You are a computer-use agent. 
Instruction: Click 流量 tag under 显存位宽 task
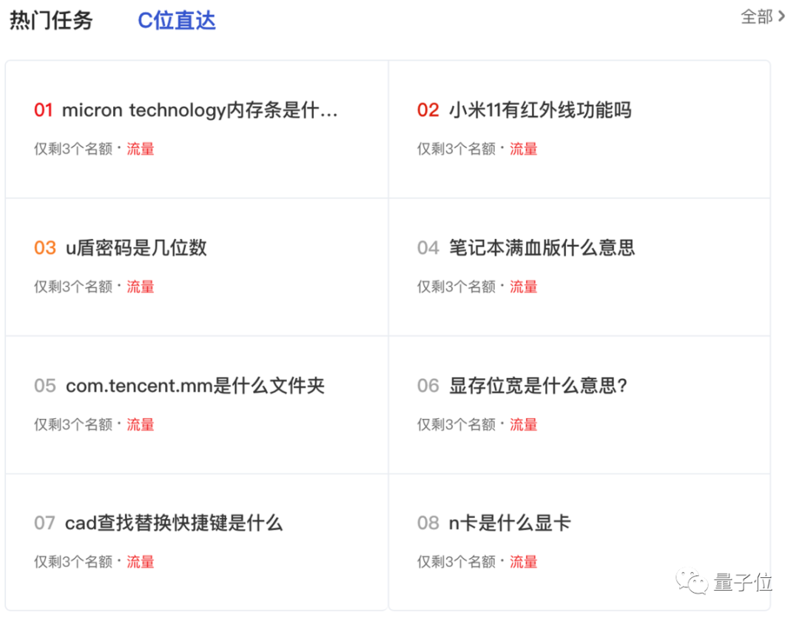click(524, 424)
